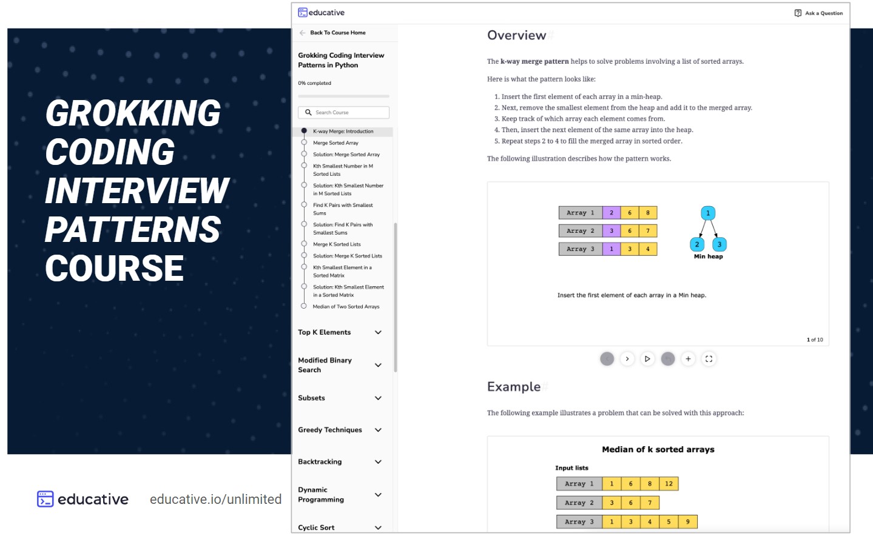The image size is (873, 536).
Task: Click the Overview heading
Action: tap(517, 35)
